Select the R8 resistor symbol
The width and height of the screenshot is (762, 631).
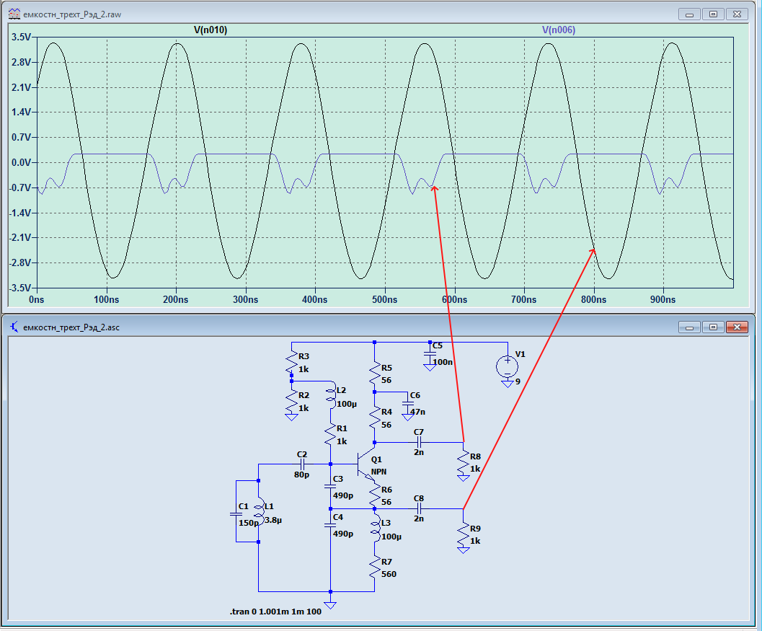[464, 463]
